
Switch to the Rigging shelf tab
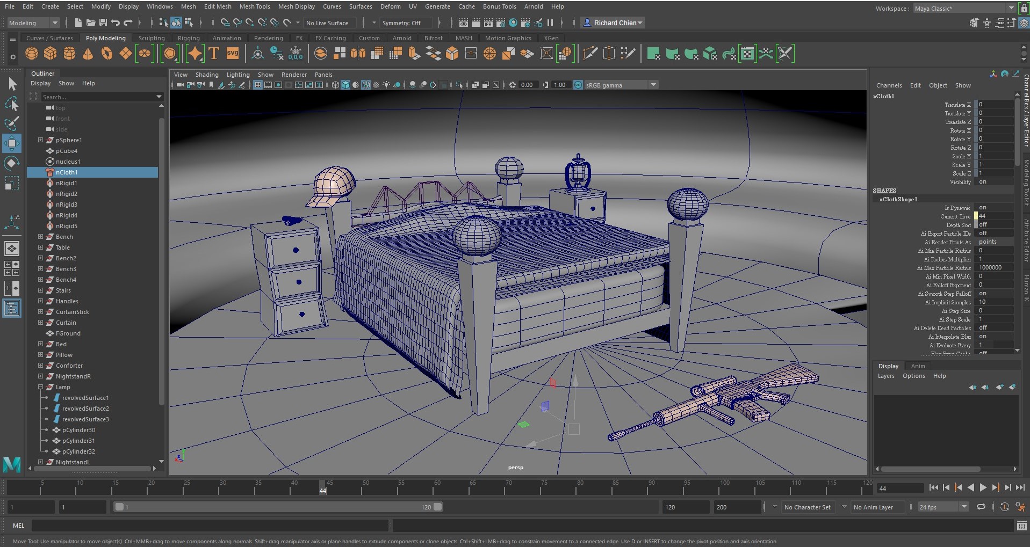189,38
